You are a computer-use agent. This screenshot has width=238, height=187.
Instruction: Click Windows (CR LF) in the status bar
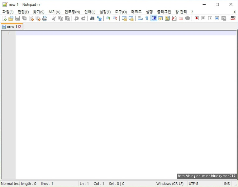click(x=170, y=184)
